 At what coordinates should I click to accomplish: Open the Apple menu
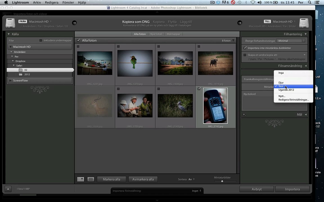click(6, 3)
